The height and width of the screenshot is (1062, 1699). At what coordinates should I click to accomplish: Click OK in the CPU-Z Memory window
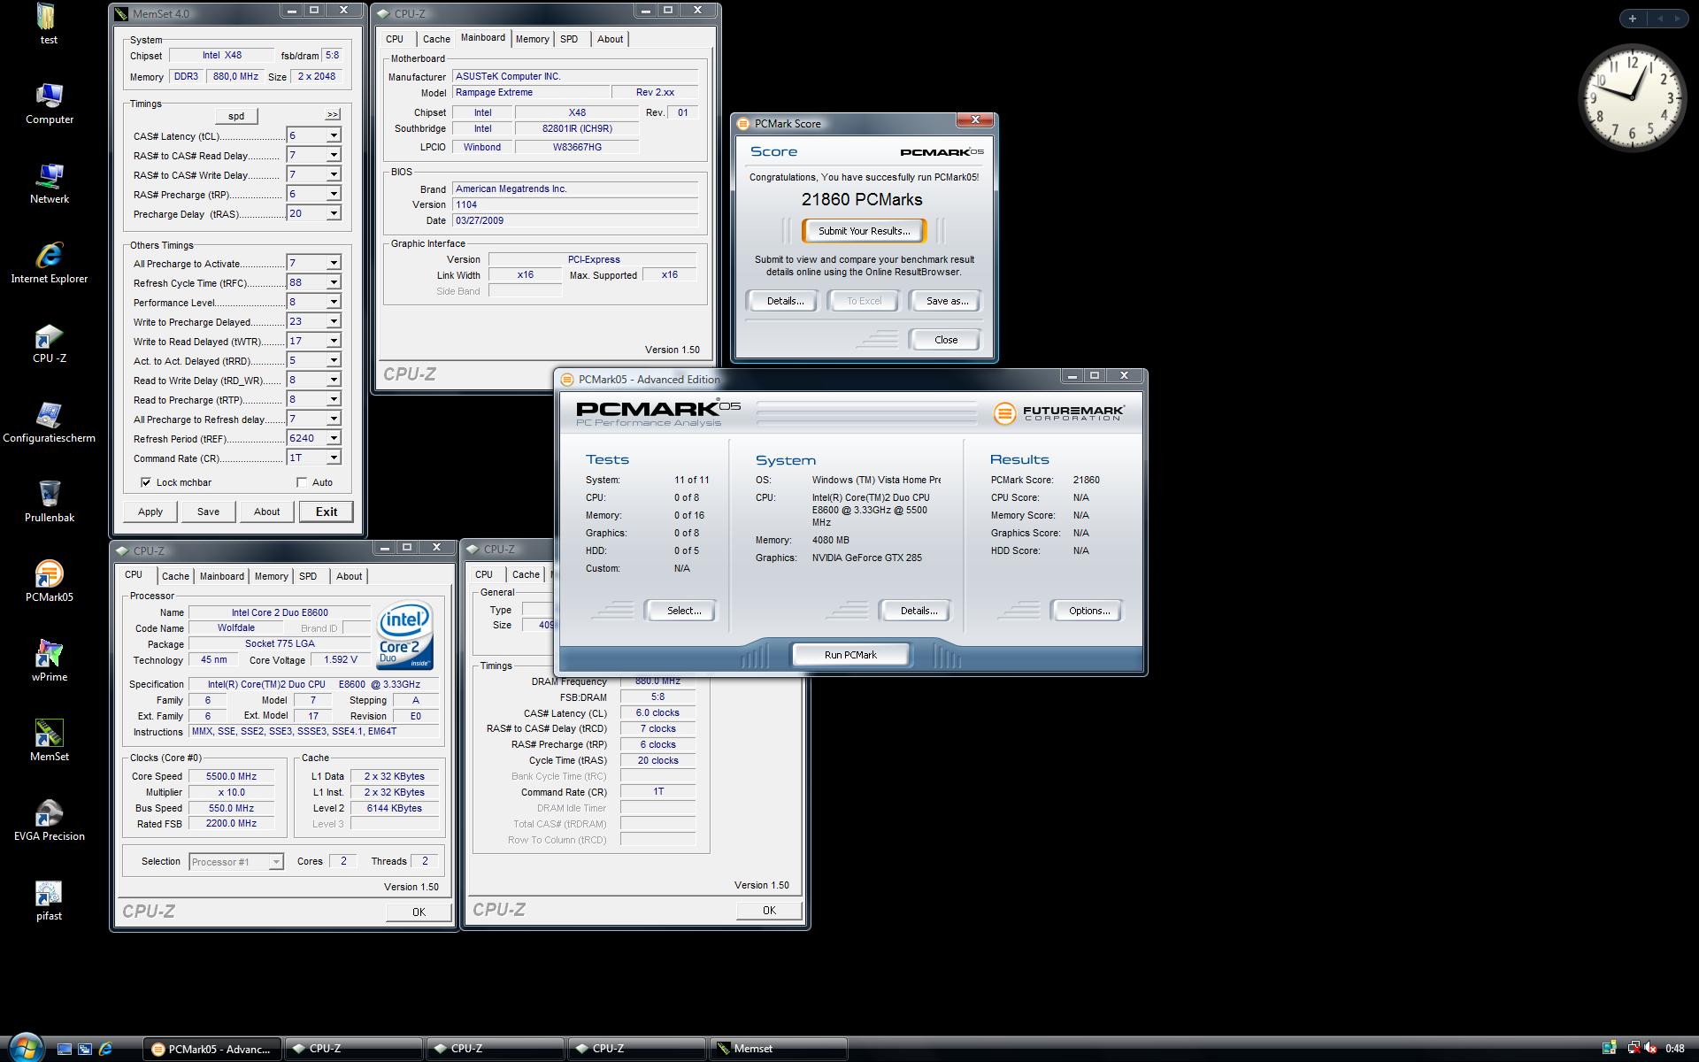tap(769, 911)
